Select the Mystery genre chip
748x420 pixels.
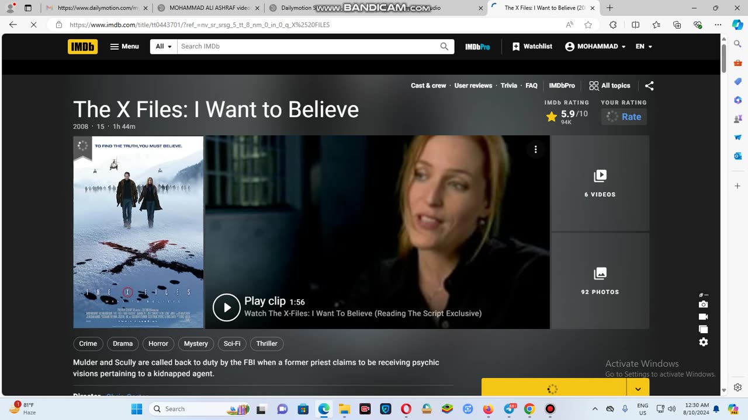(196, 344)
